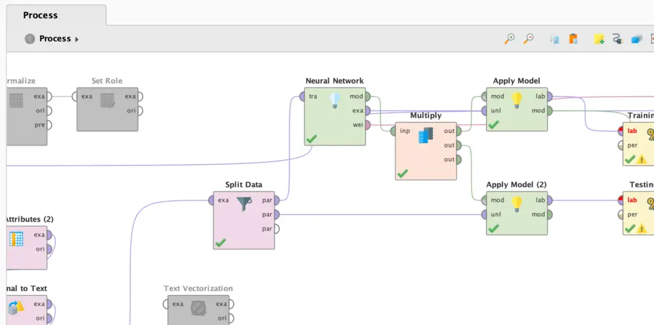Image resolution: width=654 pixels, height=325 pixels.
Task: Zoom out of the process canvas
Action: click(528, 39)
